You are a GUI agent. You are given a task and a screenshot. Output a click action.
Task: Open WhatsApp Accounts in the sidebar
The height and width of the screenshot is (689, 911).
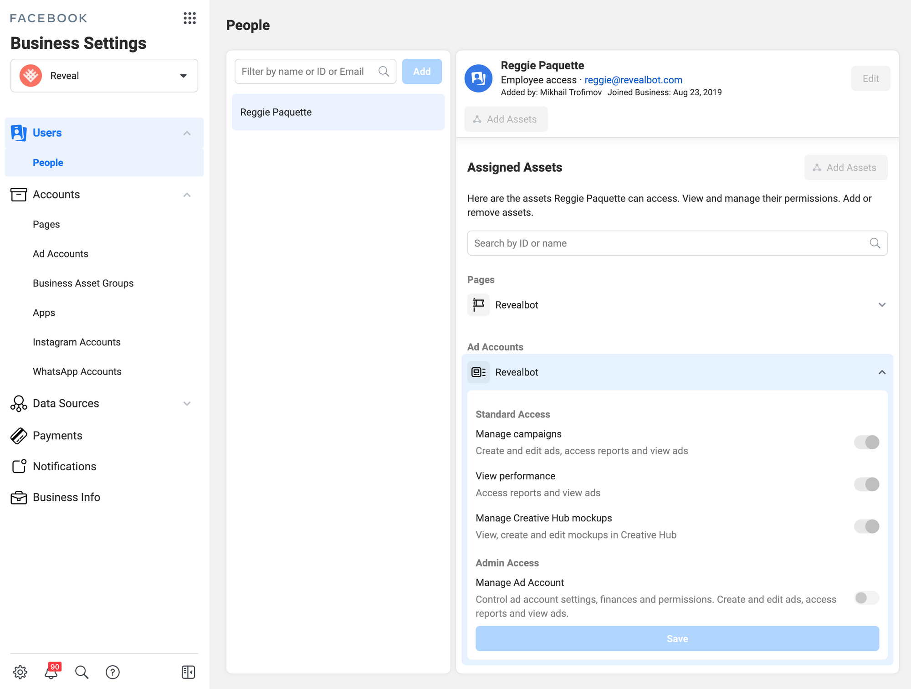pos(77,372)
